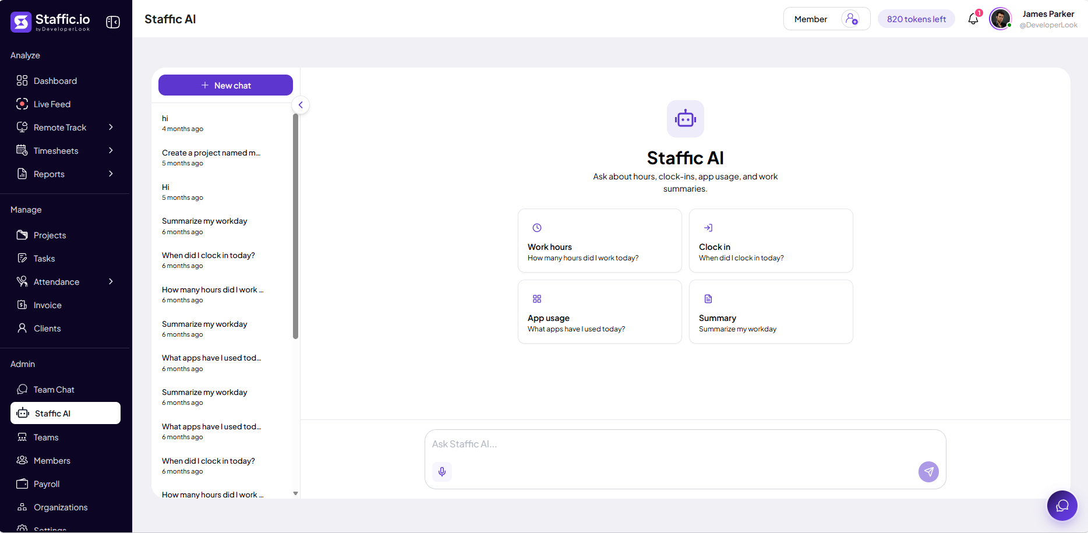Image resolution: width=1088 pixels, height=533 pixels.
Task: Open notifications bell icon
Action: (973, 19)
